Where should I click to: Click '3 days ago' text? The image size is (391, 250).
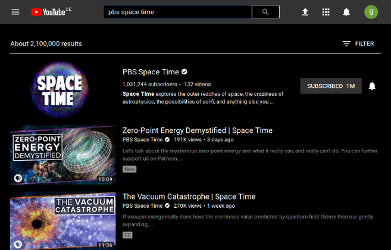pos(220,140)
